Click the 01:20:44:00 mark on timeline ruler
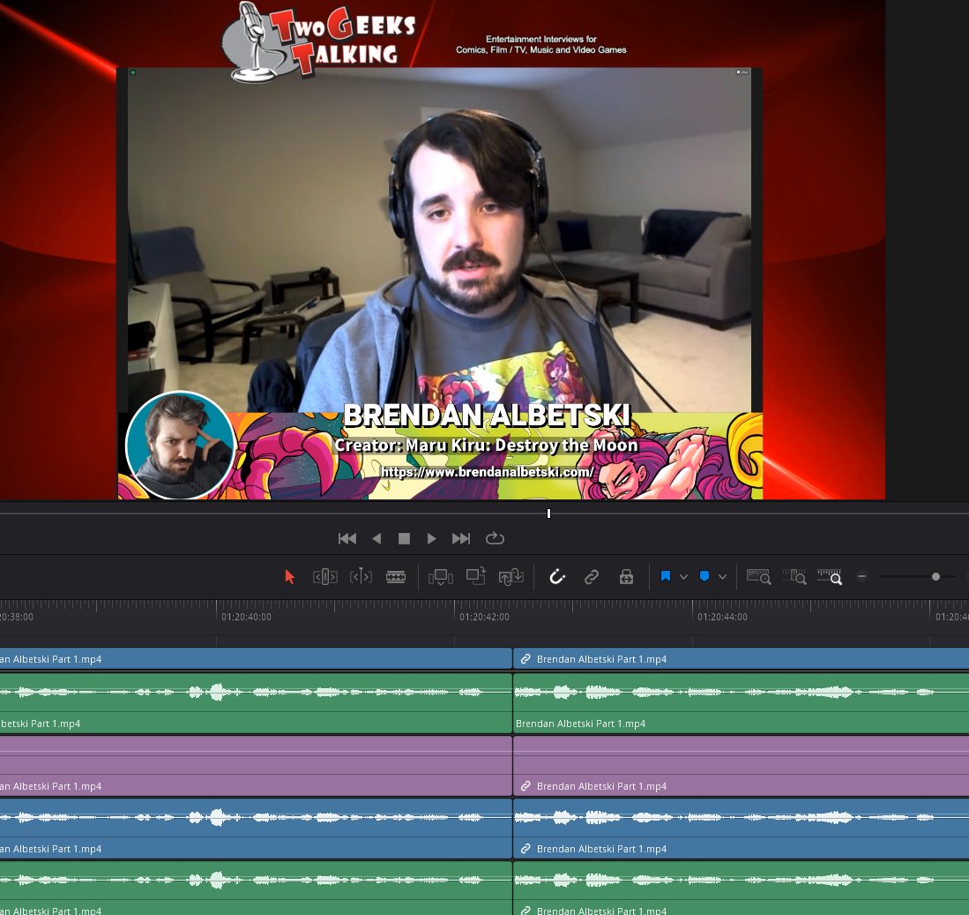The width and height of the screenshot is (969, 915). [x=722, y=617]
